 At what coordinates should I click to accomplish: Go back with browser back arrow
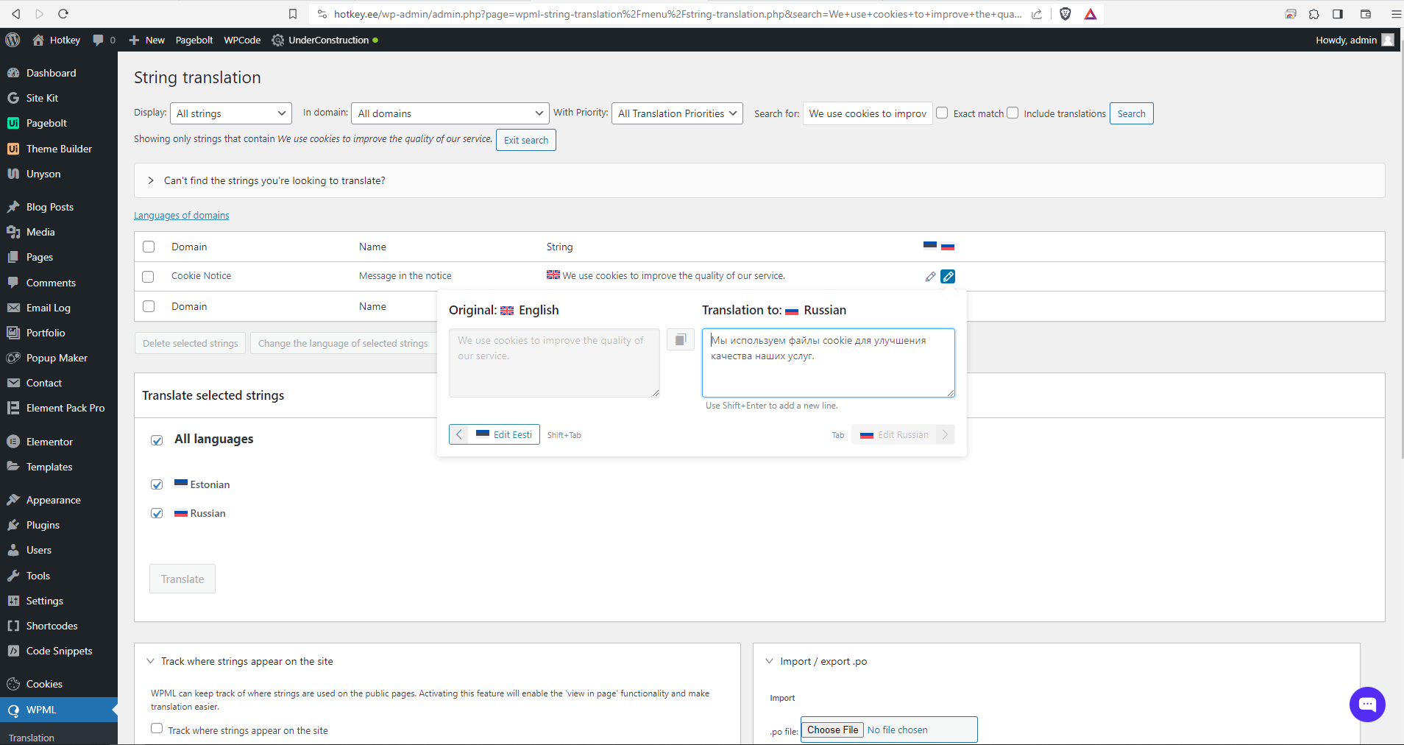pyautogui.click(x=16, y=13)
